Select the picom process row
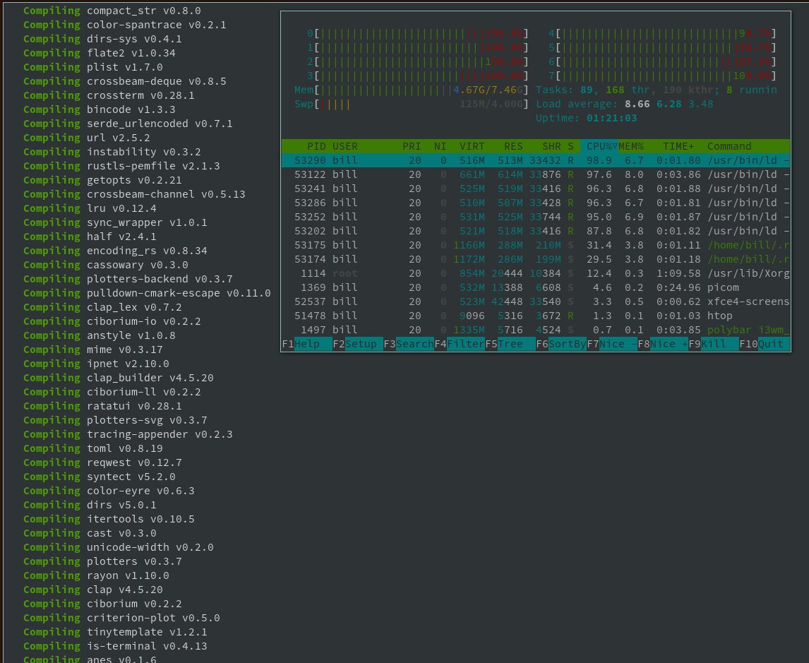The height and width of the screenshot is (663, 809). [x=536, y=287]
